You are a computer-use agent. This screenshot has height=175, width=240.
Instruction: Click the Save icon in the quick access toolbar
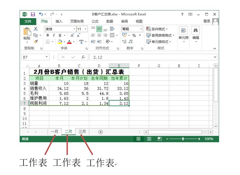coord(33,14)
